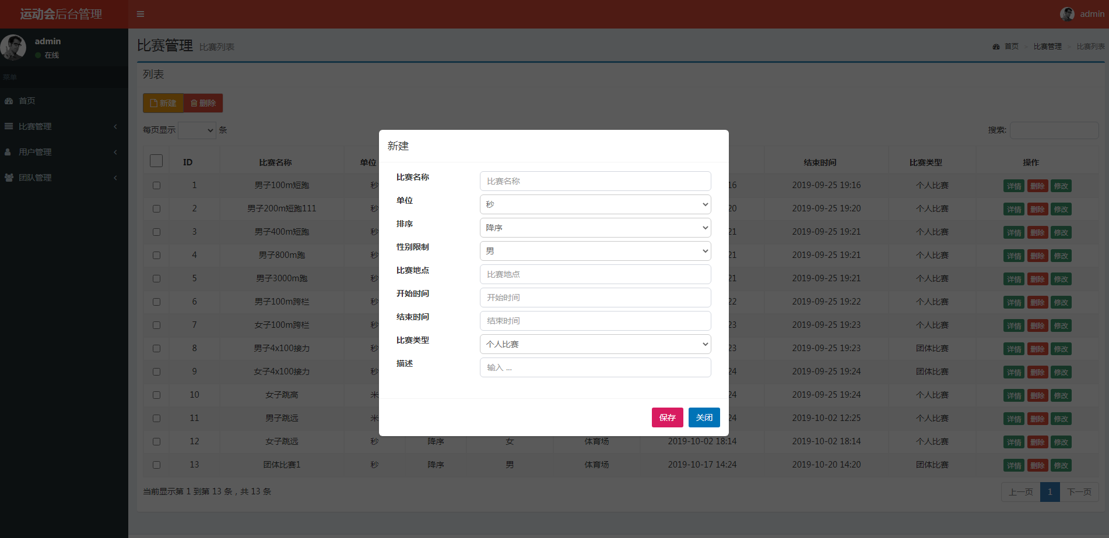Click 详情 for row 1
Image resolution: width=1109 pixels, height=538 pixels.
(x=1014, y=186)
